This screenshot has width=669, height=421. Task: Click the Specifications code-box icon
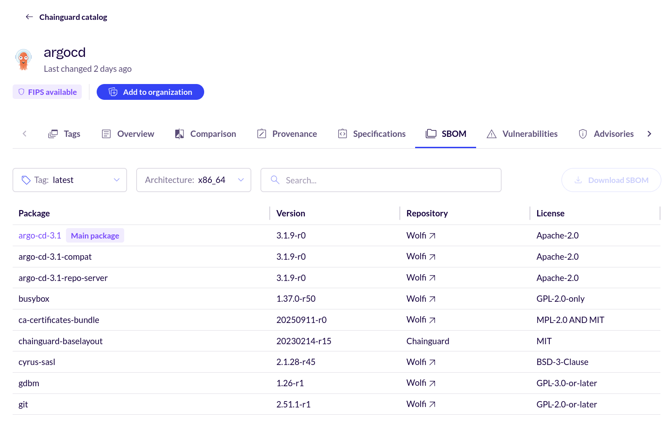pos(342,134)
